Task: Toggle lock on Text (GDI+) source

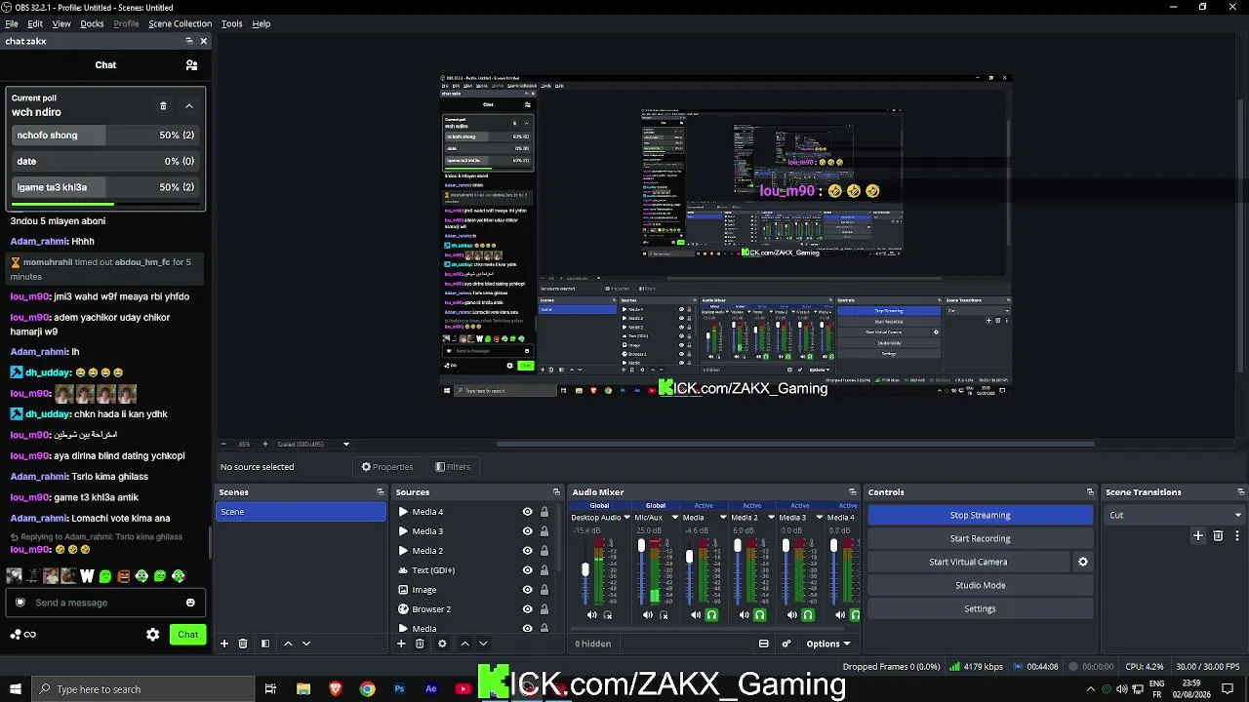Action: (x=544, y=570)
